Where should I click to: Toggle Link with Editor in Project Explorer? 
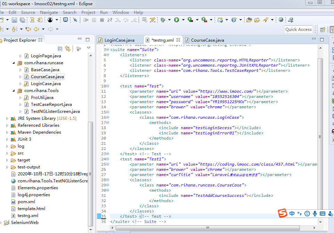tap(68, 49)
